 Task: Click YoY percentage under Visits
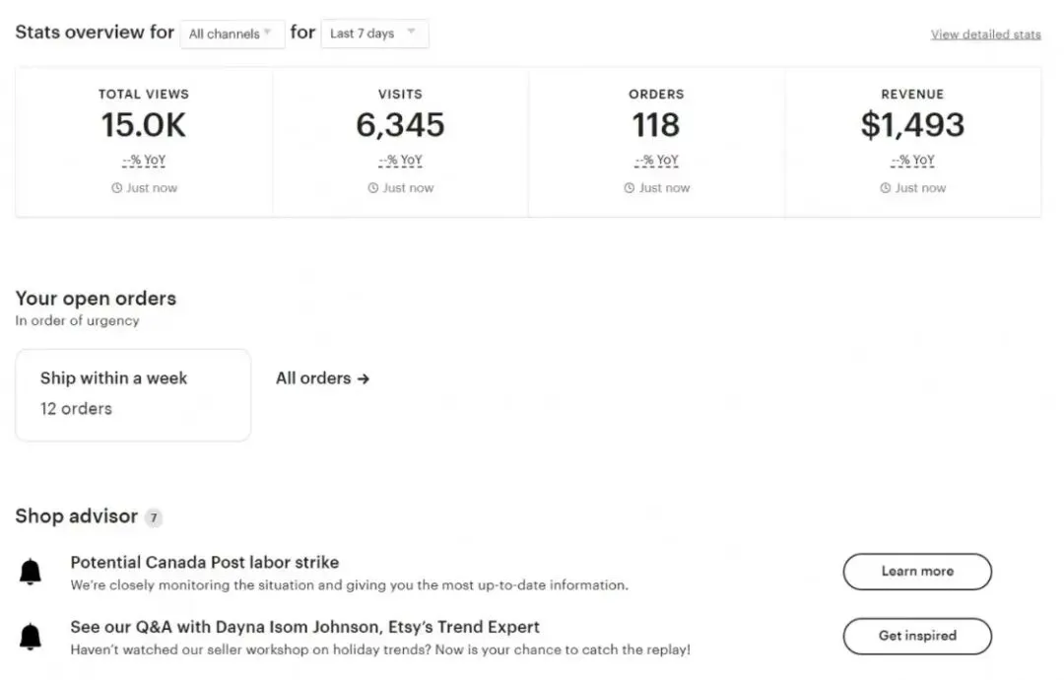(400, 161)
